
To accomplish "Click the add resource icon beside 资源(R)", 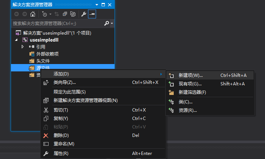I will point(171,110).
